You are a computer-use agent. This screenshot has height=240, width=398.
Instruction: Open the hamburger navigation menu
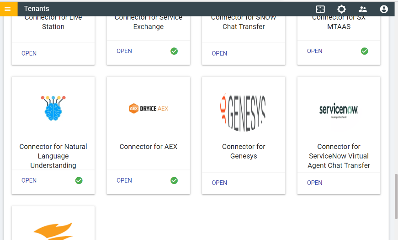click(8, 9)
